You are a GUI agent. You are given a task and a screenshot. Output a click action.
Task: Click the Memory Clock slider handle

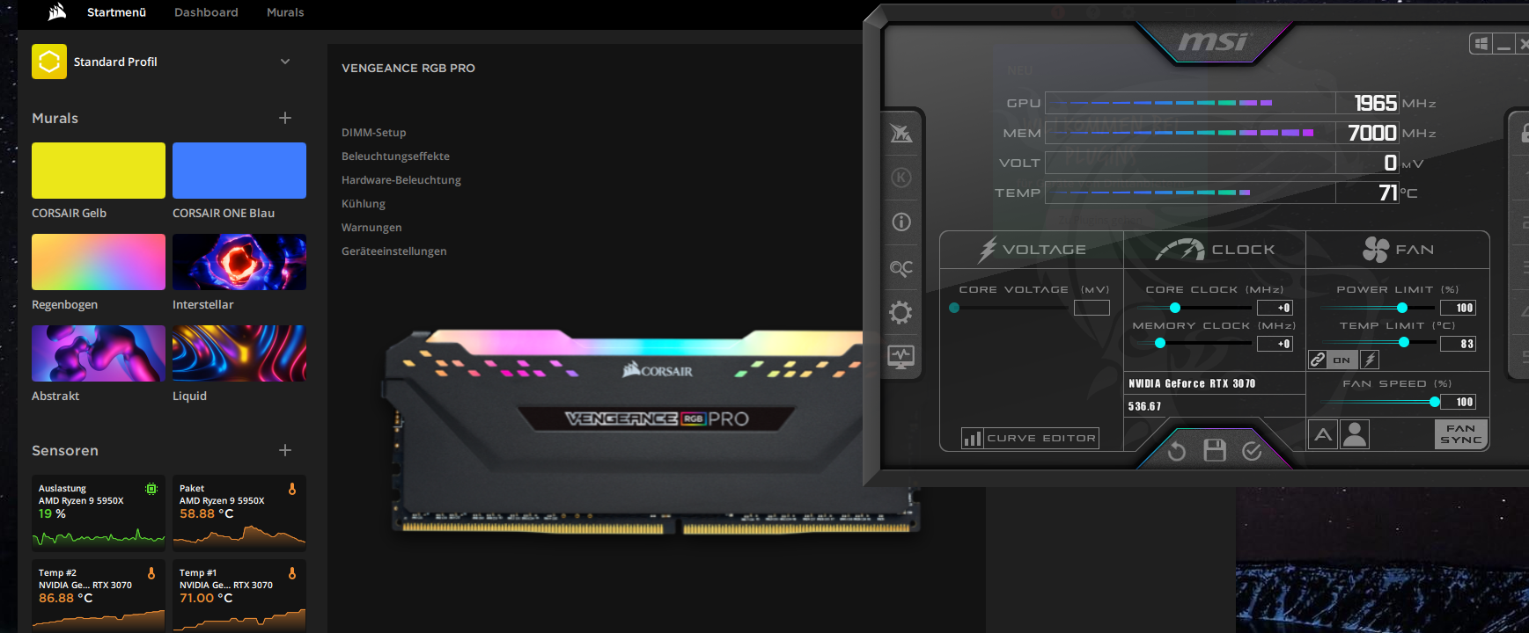tap(1160, 343)
